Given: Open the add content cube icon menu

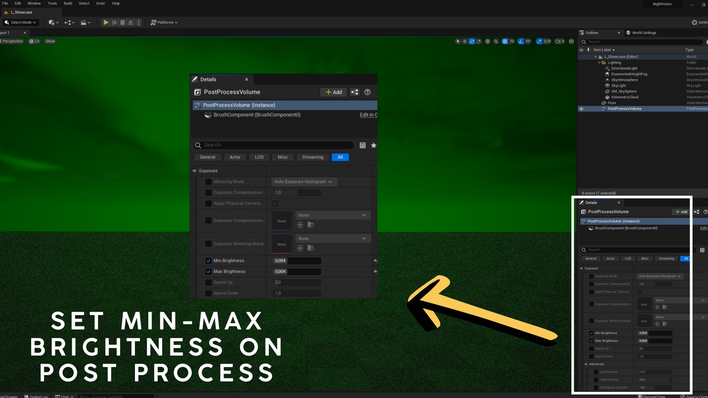Looking at the screenshot, I should click(53, 23).
